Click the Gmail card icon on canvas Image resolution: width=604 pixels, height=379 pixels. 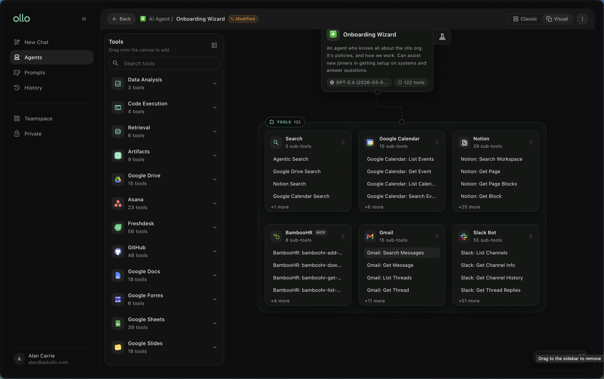point(370,237)
